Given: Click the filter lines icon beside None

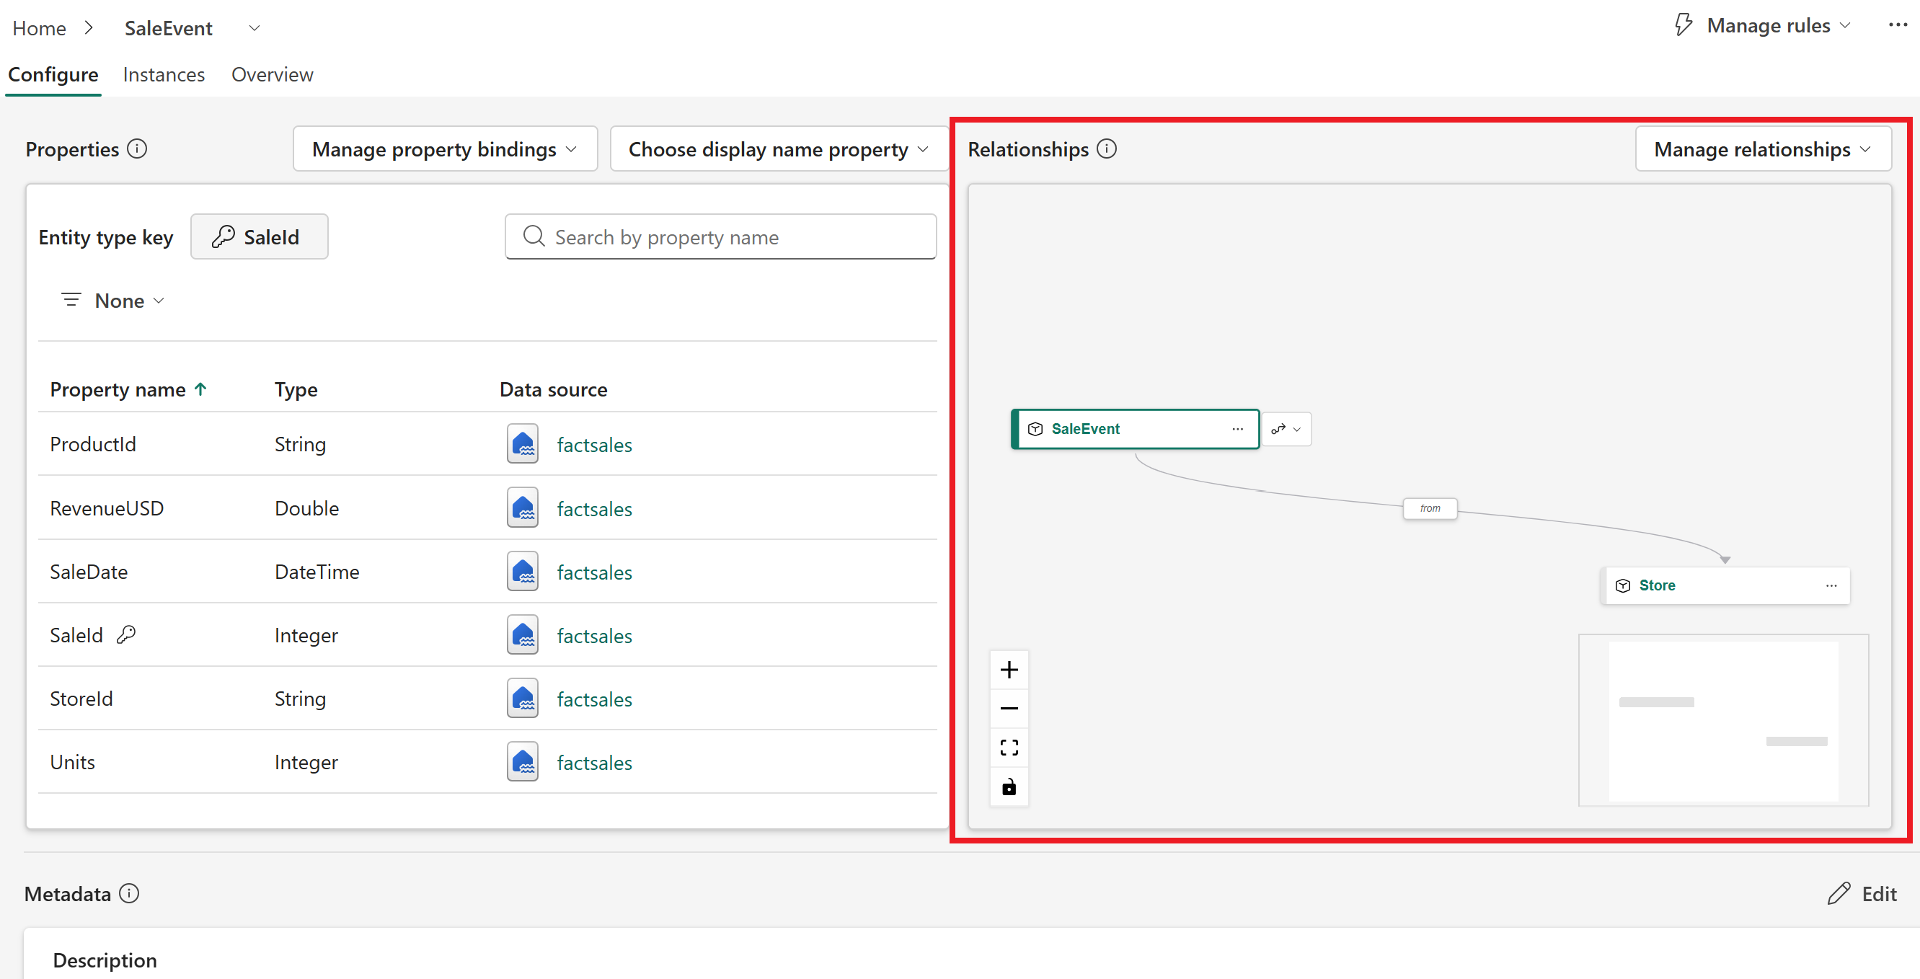Looking at the screenshot, I should [71, 300].
